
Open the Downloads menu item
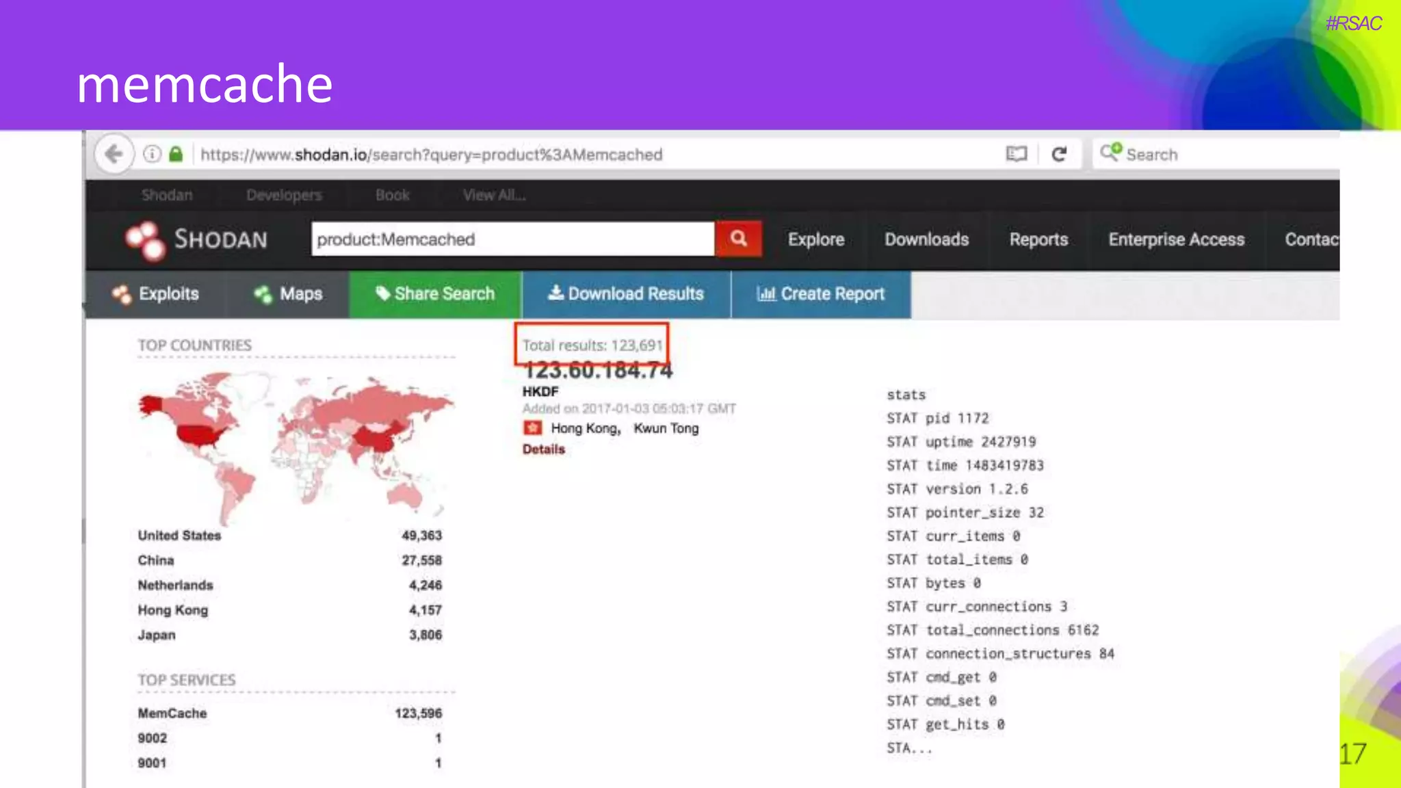pos(926,239)
